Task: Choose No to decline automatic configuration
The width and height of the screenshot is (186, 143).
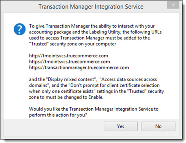Action: point(158,126)
